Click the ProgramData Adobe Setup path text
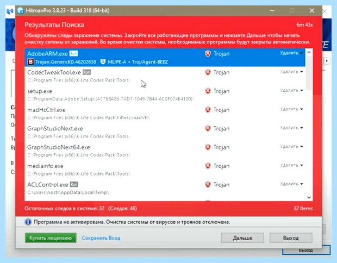The width and height of the screenshot is (337, 263). pos(111,99)
